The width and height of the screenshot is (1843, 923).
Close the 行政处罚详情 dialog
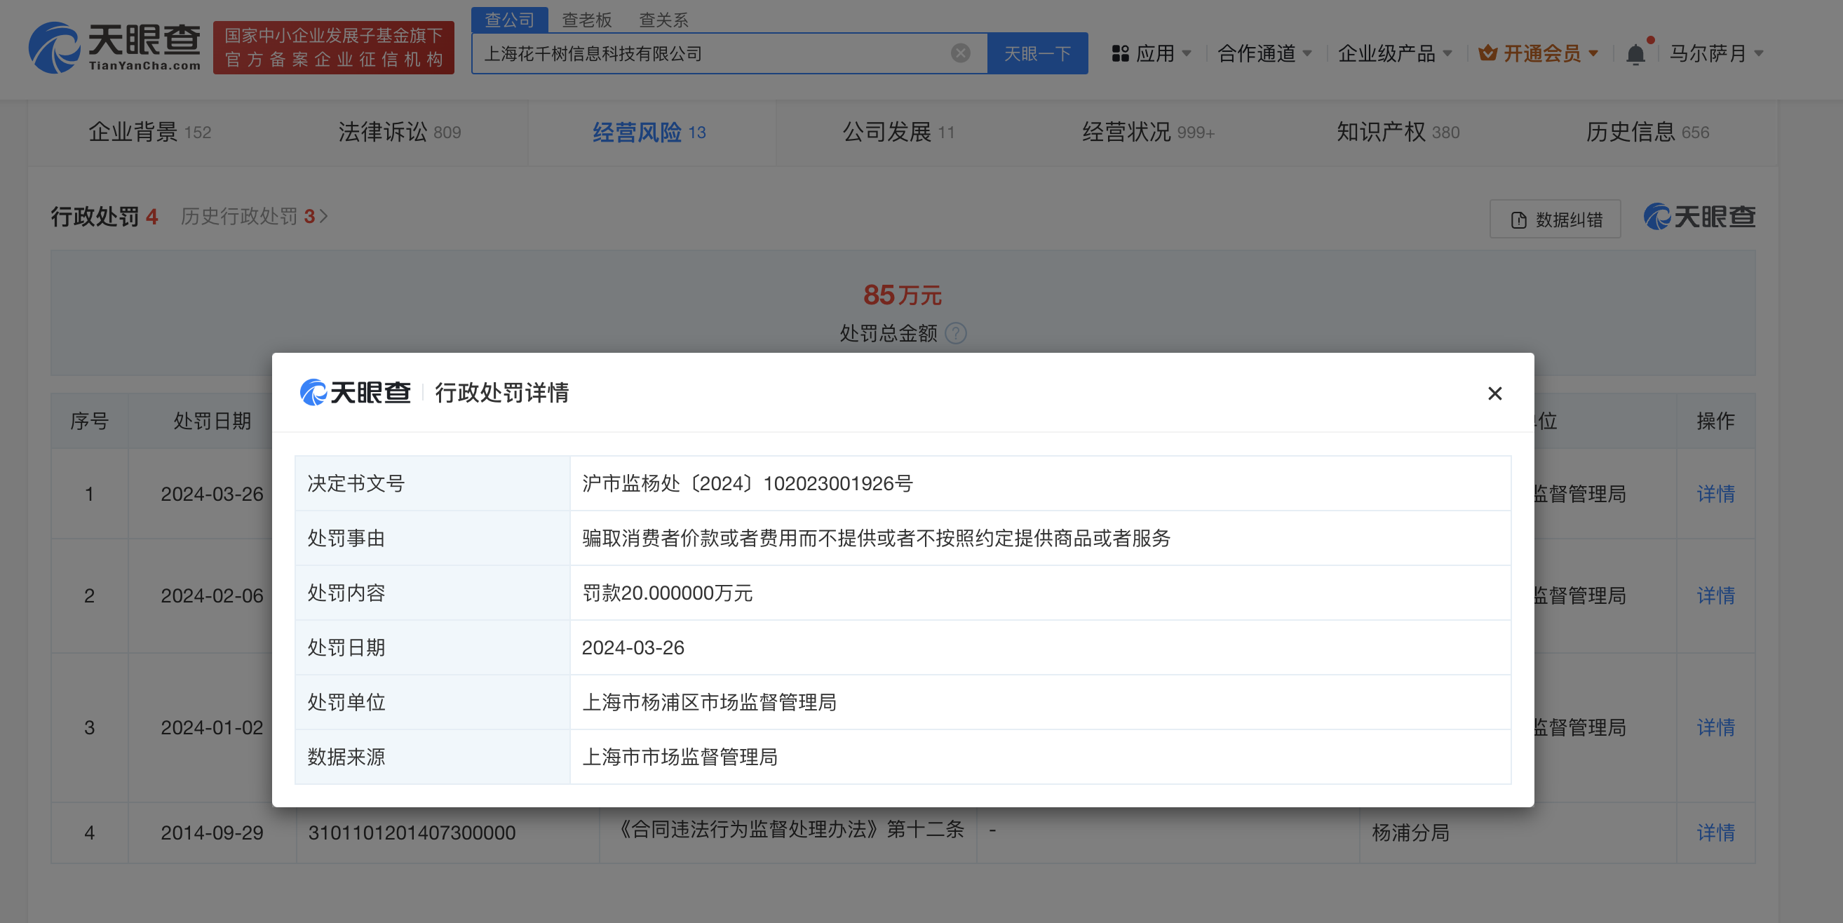coord(1494,393)
